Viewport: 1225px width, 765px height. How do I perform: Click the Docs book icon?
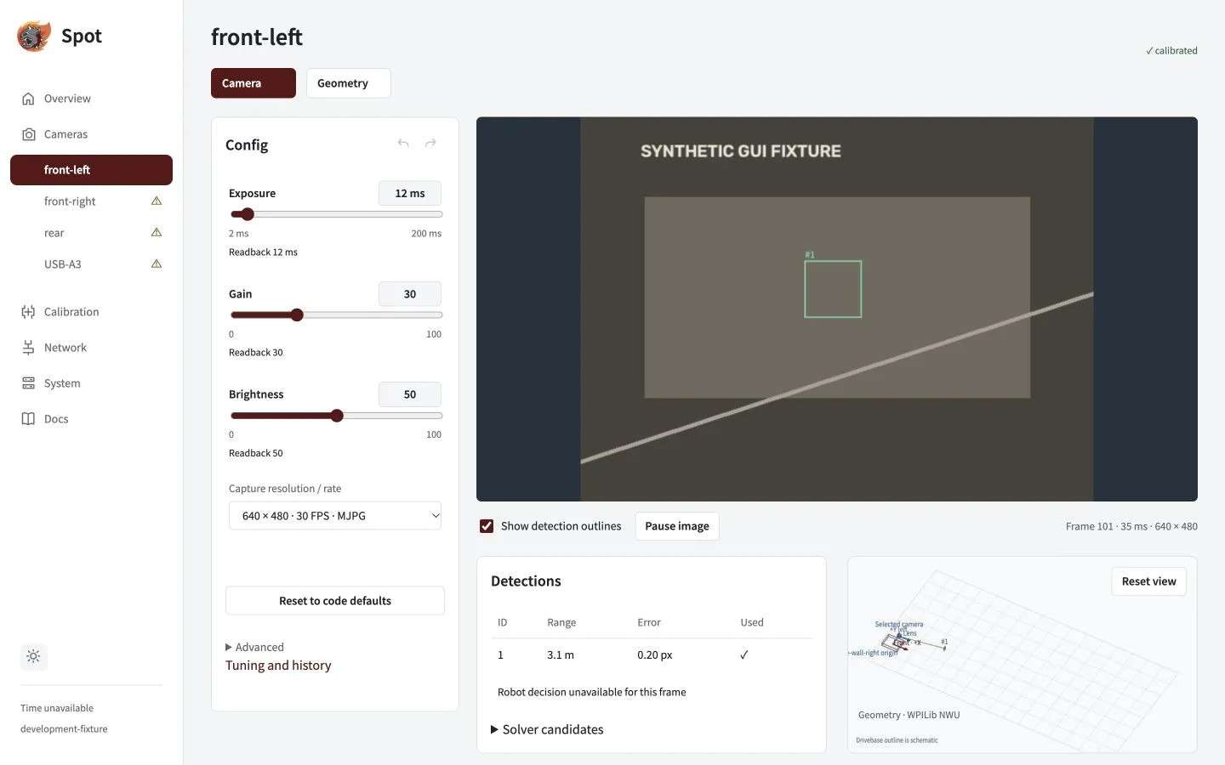click(28, 419)
